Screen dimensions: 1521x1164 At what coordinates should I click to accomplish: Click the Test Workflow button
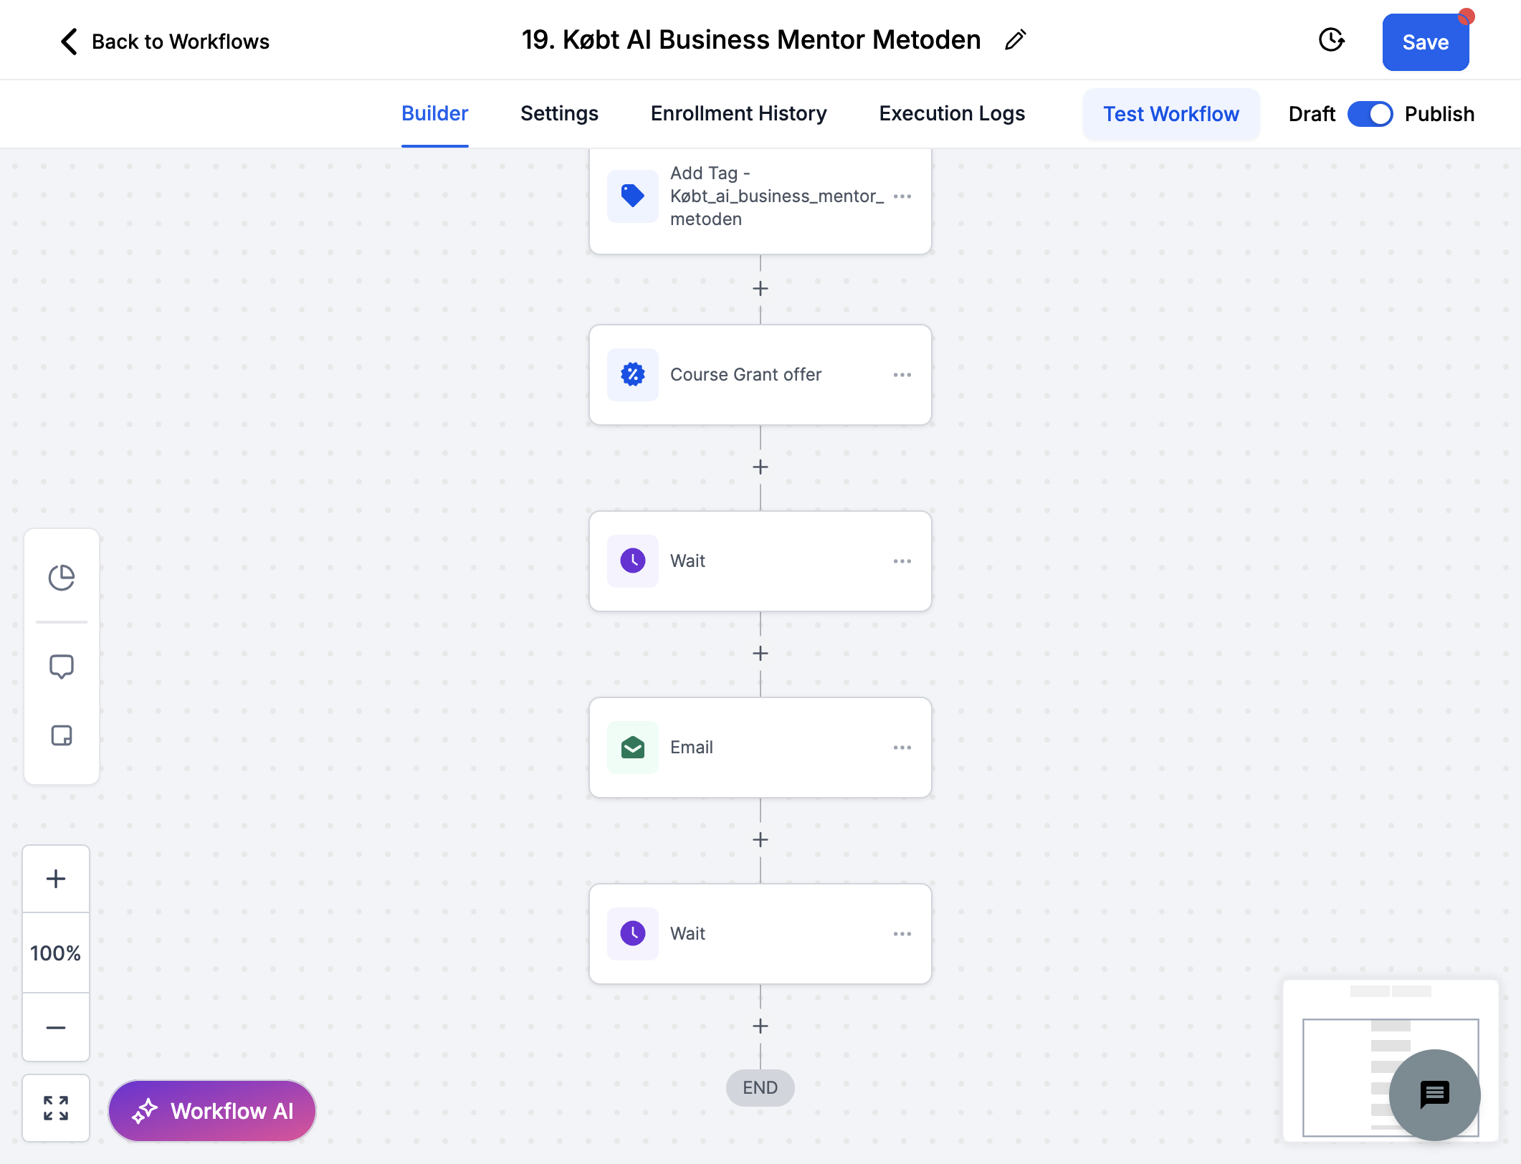pos(1170,114)
